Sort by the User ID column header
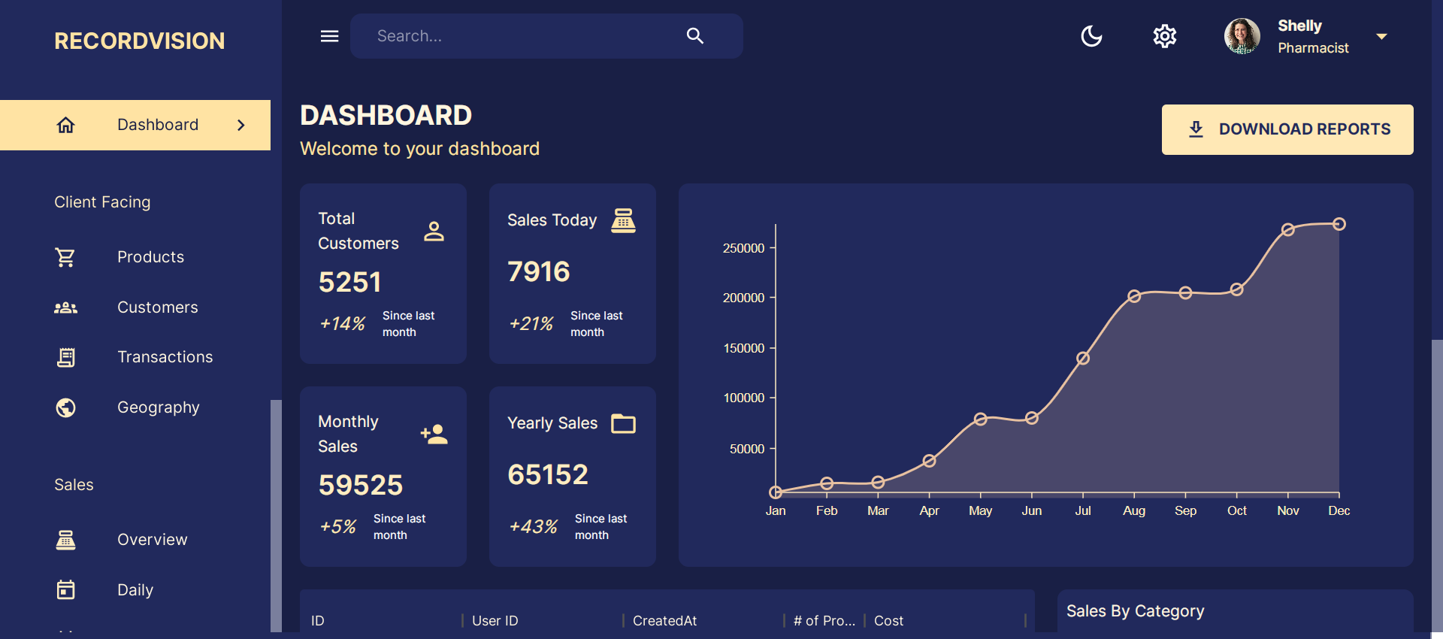Viewport: 1443px width, 639px height. coord(495,621)
